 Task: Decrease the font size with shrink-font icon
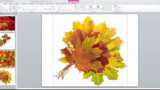[x=38, y=7]
